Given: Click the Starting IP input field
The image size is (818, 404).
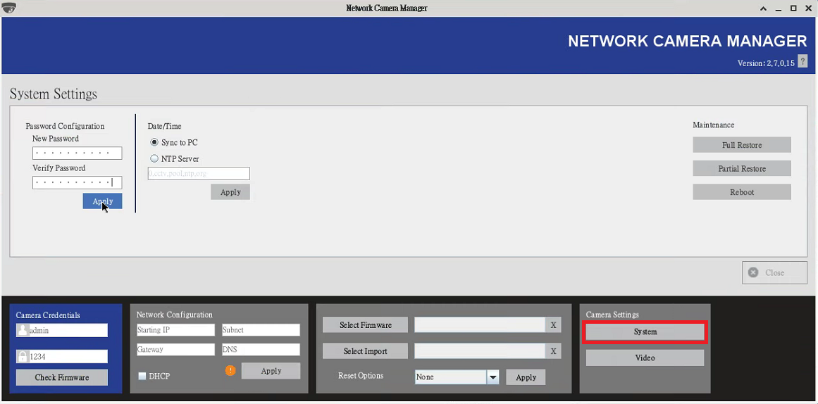Looking at the screenshot, I should coord(175,330).
